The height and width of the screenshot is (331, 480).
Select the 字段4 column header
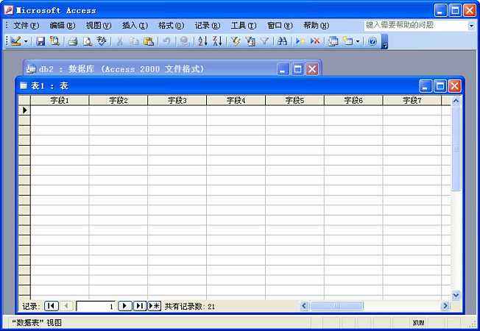(236, 100)
